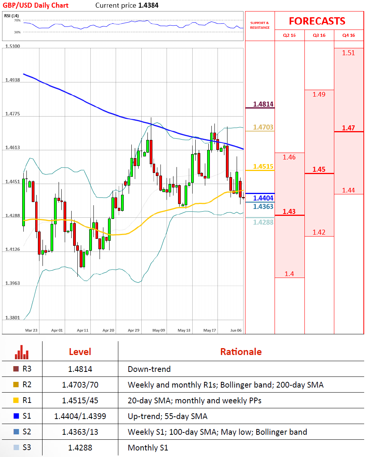Click the 1.4703/70 level cell
Viewport: 368px width, 457px height.
coord(80,385)
